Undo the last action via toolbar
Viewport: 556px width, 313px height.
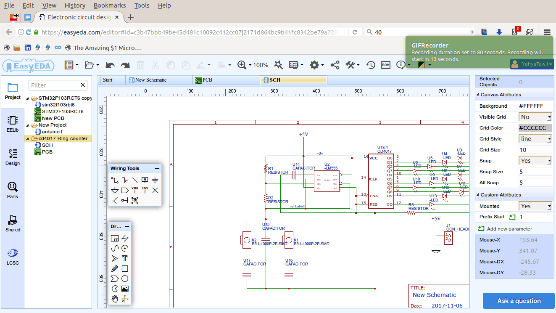[109, 65]
